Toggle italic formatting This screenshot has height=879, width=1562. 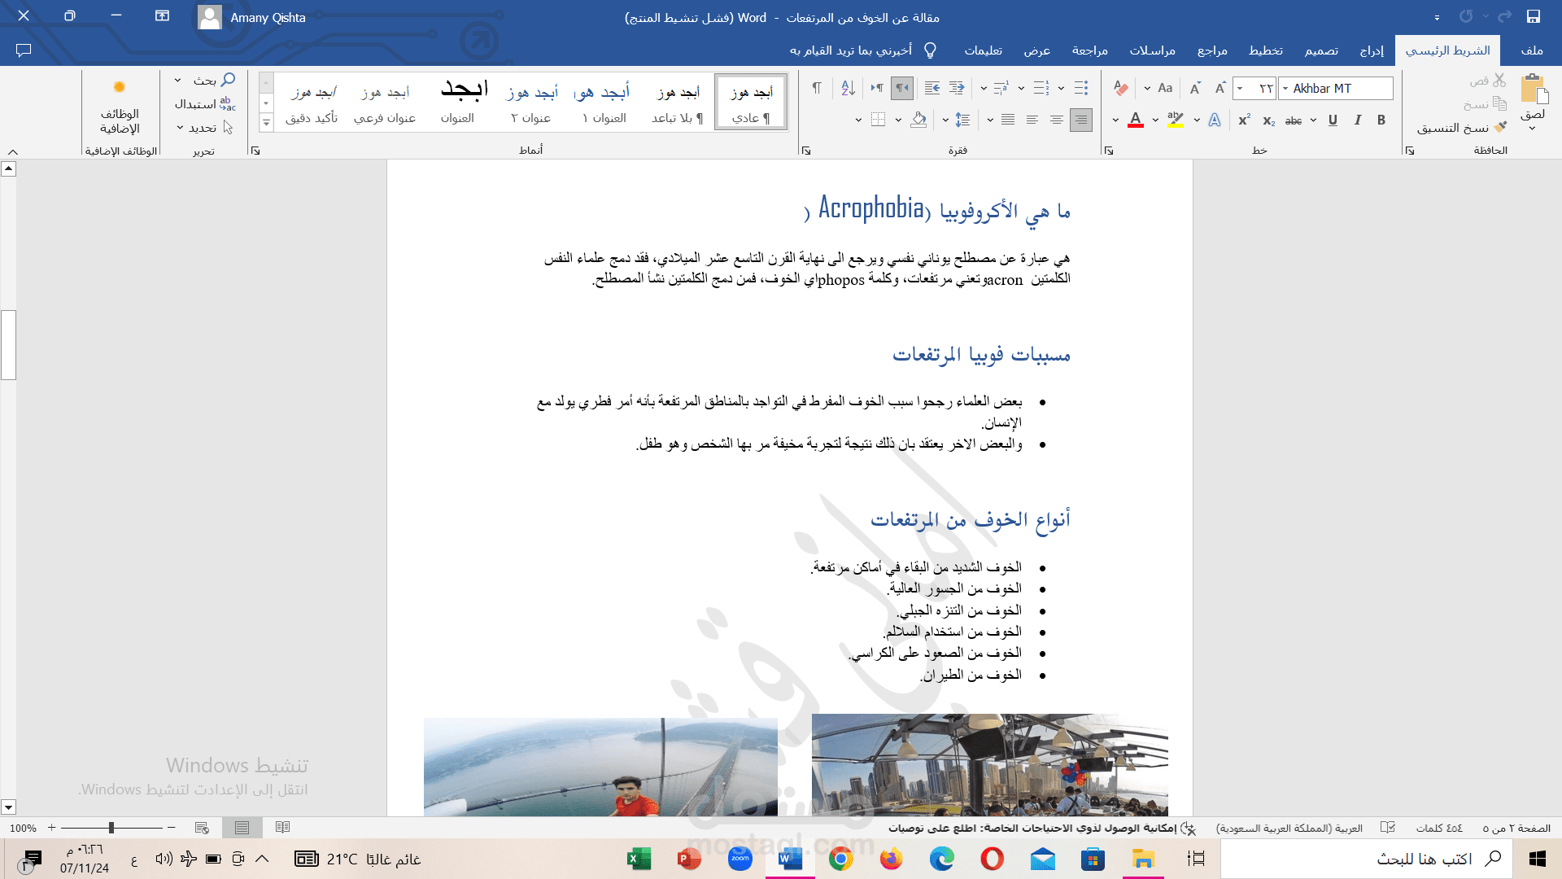click(x=1357, y=120)
